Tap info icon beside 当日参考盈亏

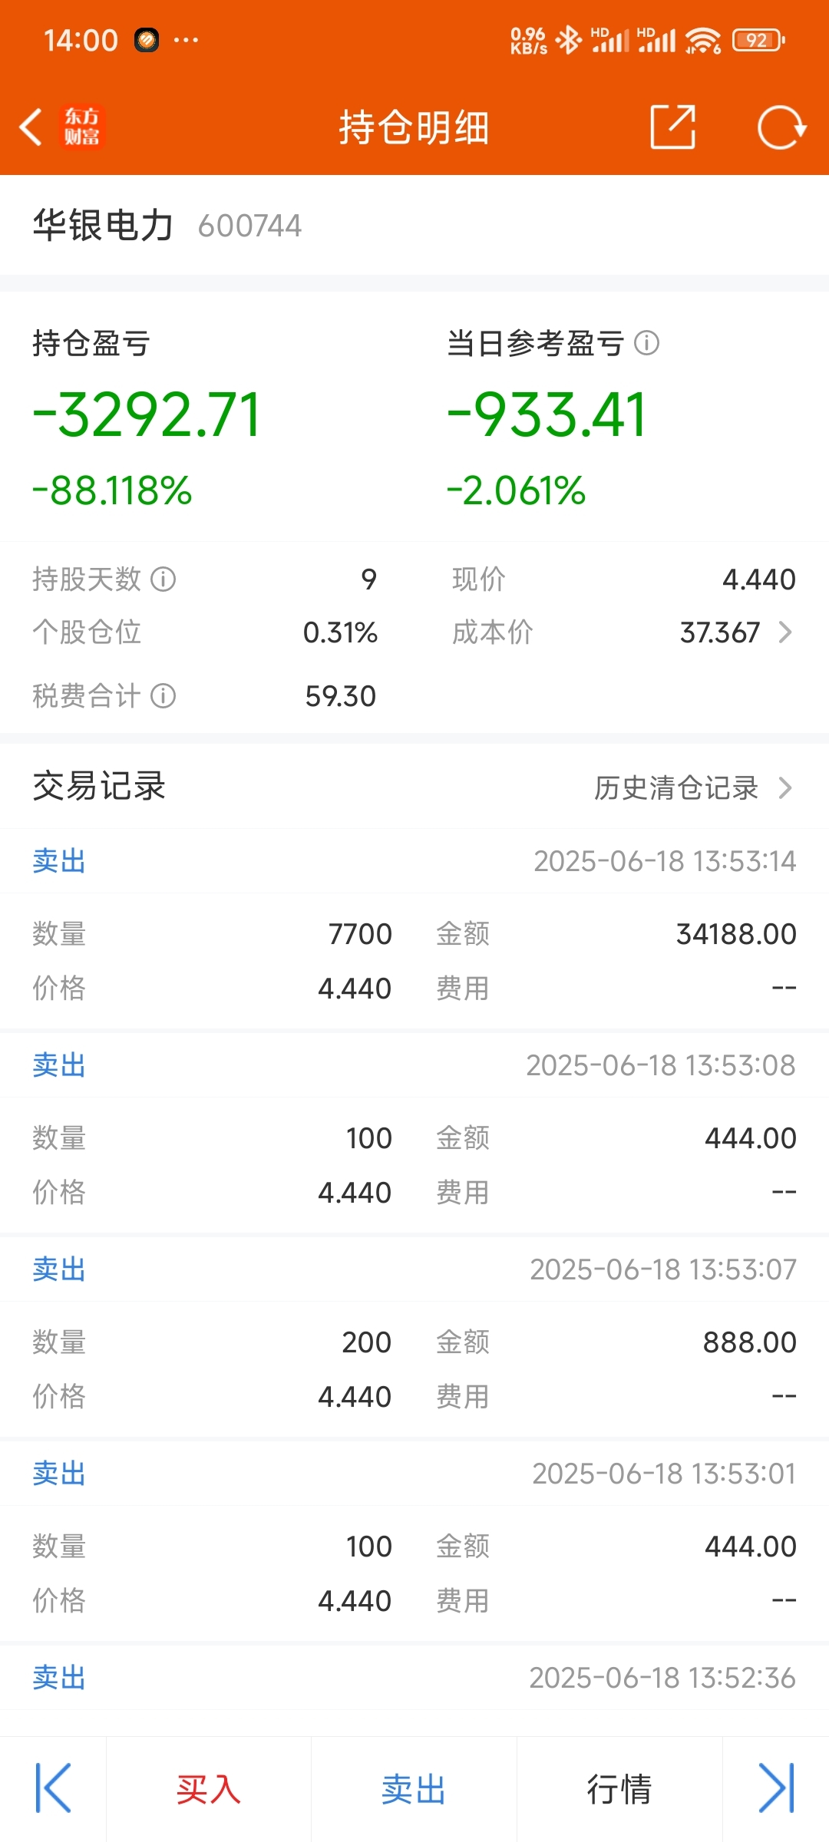(x=647, y=343)
